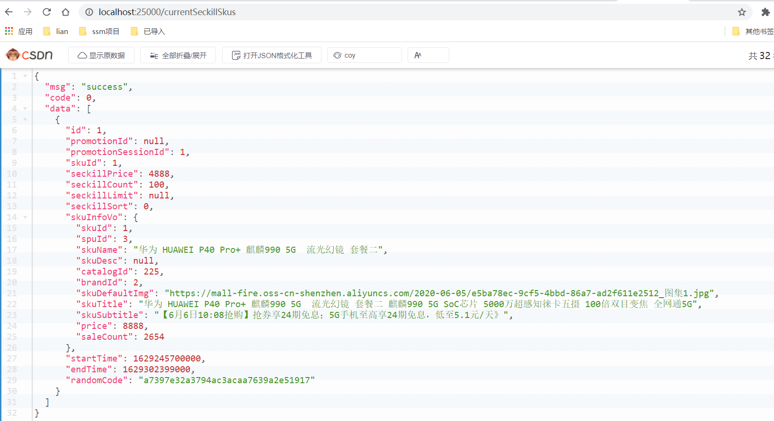Click the "msg" key
Image resolution: width=774 pixels, height=421 pixels.
58,87
